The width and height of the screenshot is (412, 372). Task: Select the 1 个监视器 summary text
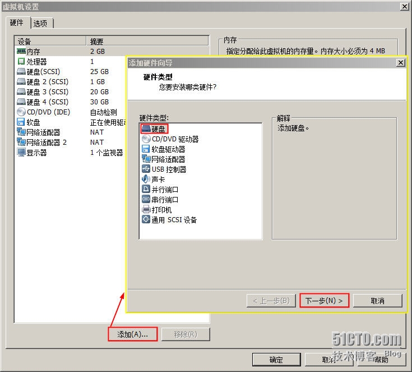(x=107, y=153)
